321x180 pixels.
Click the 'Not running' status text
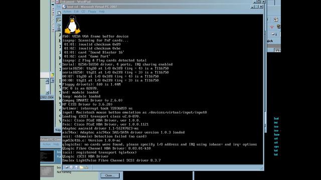click(x=64, y=172)
